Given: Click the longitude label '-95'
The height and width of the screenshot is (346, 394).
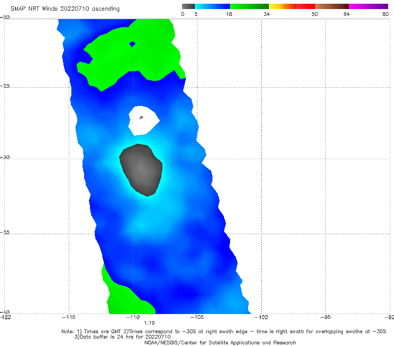Looking at the screenshot, I should (326, 317).
